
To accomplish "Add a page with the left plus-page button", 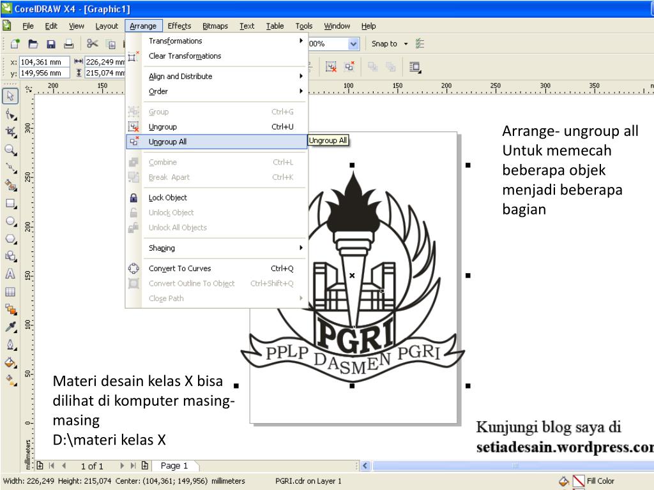I will [40, 465].
